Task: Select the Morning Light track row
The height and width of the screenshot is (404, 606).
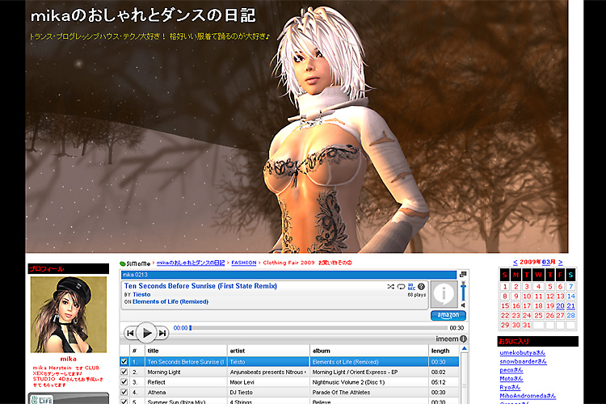Action: 289,372
